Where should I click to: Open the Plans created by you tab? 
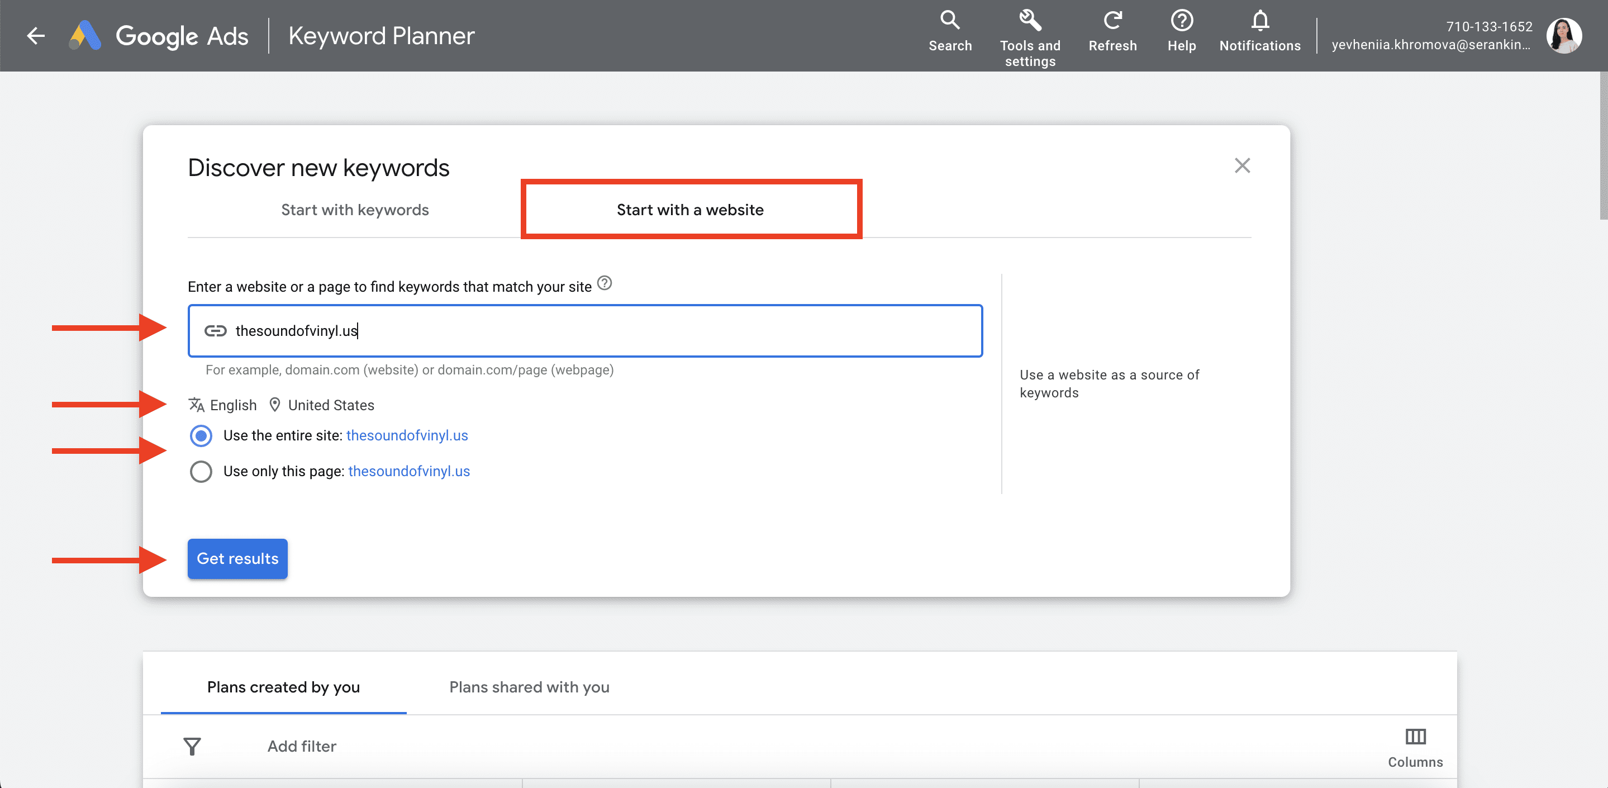click(x=283, y=687)
